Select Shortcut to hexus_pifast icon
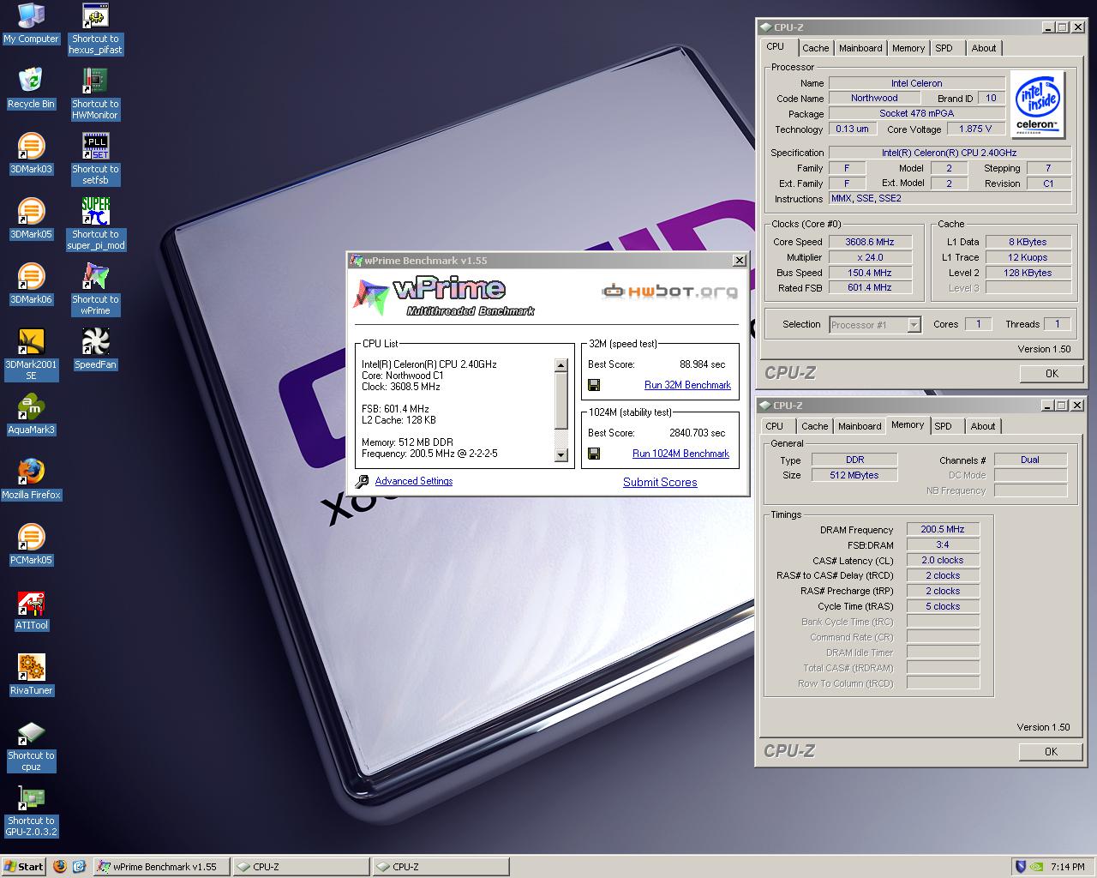 (95, 29)
